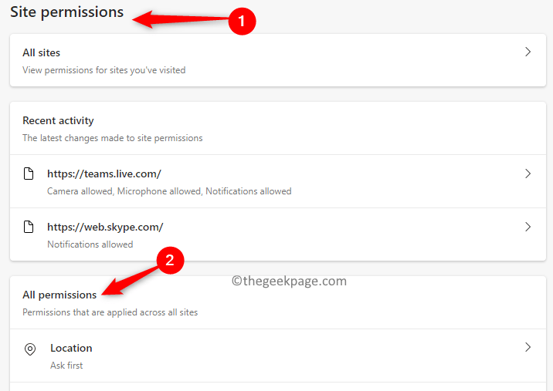553x391 pixels.
Task: Open the web.skype.com row chevron
Action: tap(528, 228)
